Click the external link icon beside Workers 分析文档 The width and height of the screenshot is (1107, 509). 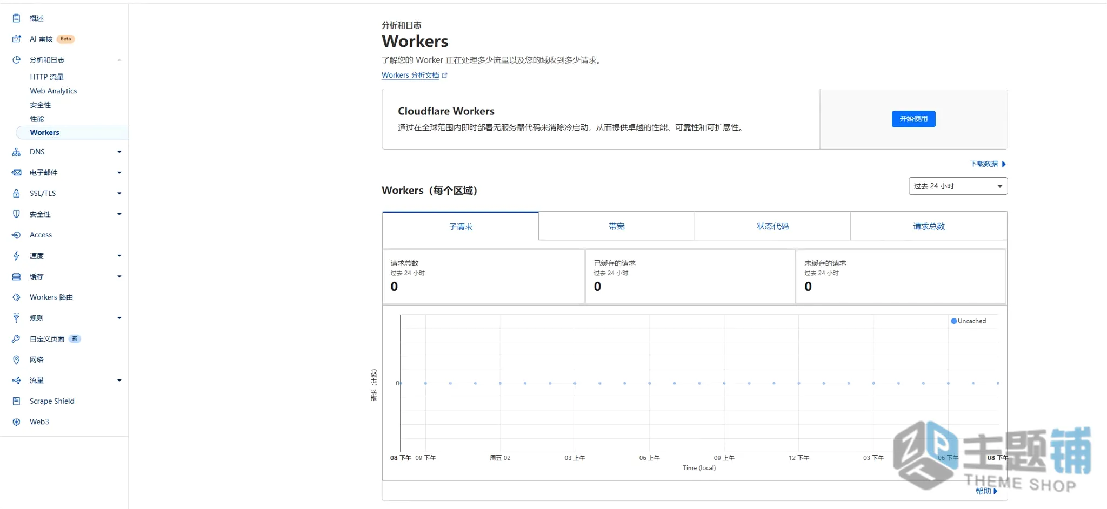pyautogui.click(x=444, y=76)
